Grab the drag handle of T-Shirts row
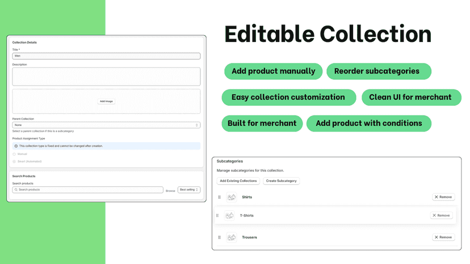The width and height of the screenshot is (470, 264). coord(217,215)
